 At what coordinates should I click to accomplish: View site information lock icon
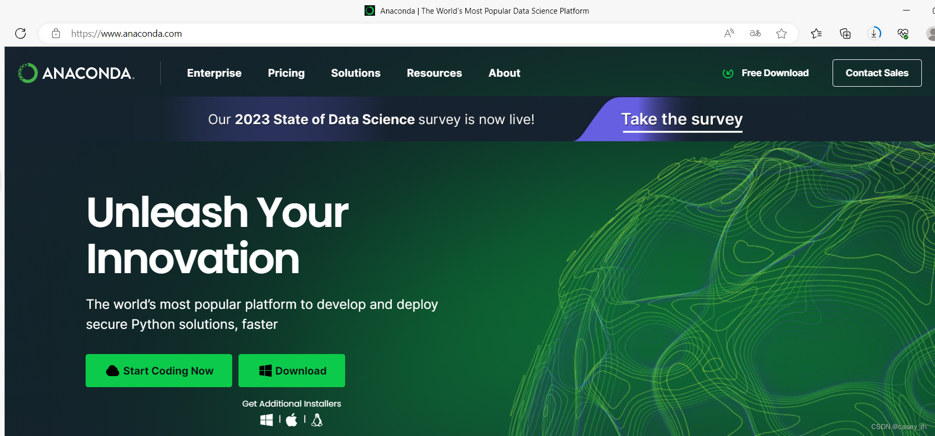click(x=56, y=34)
